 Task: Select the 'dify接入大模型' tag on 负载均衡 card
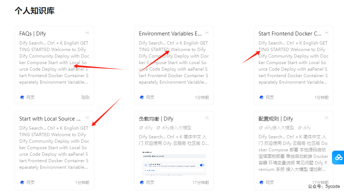click(x=176, y=128)
